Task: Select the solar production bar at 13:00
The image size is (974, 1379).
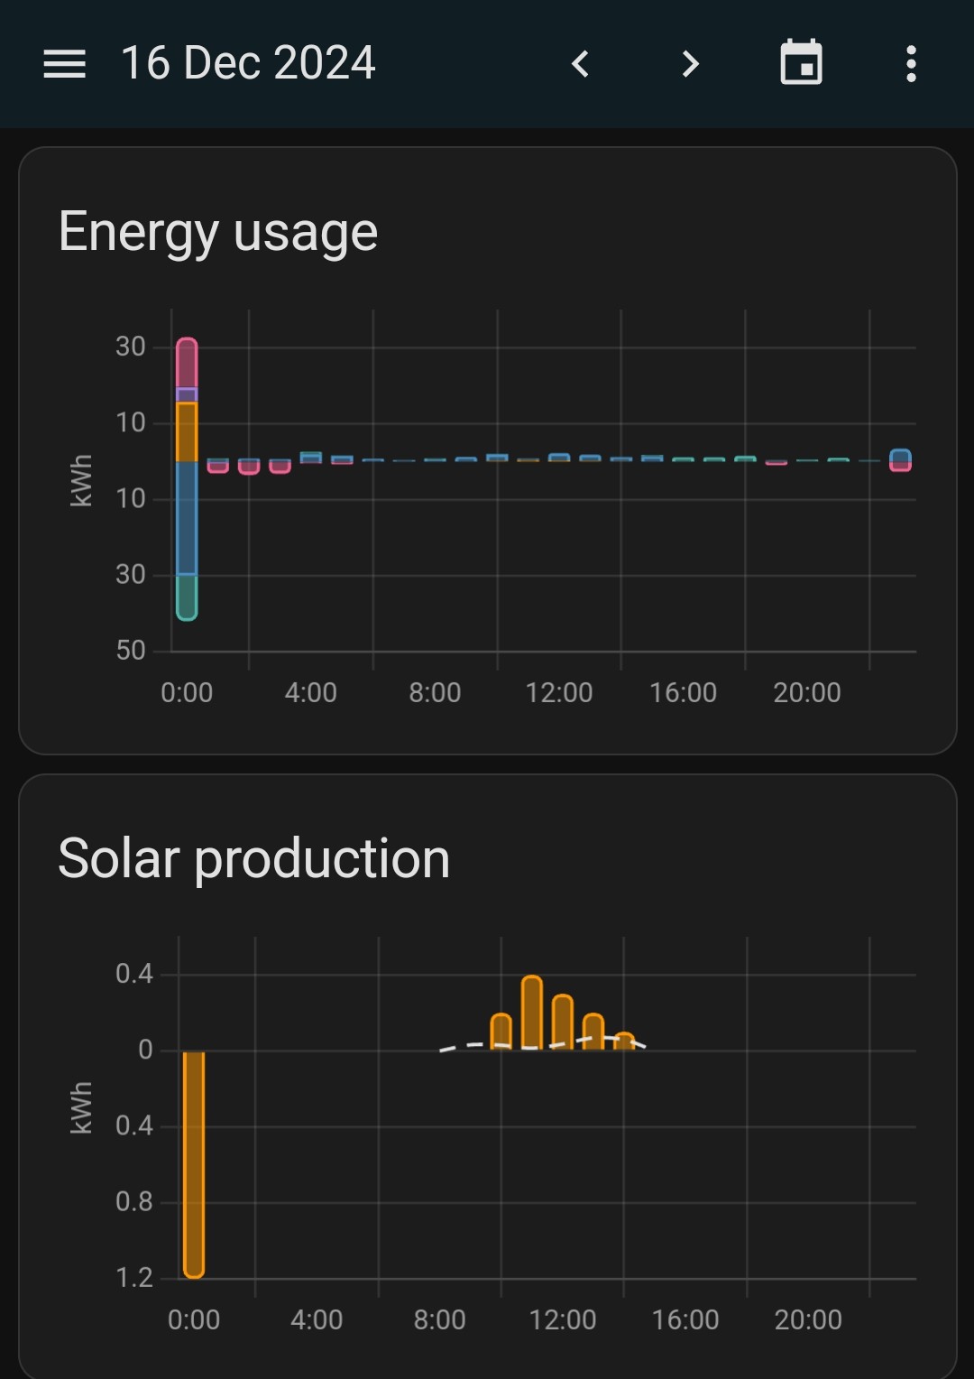Action: click(x=593, y=1032)
